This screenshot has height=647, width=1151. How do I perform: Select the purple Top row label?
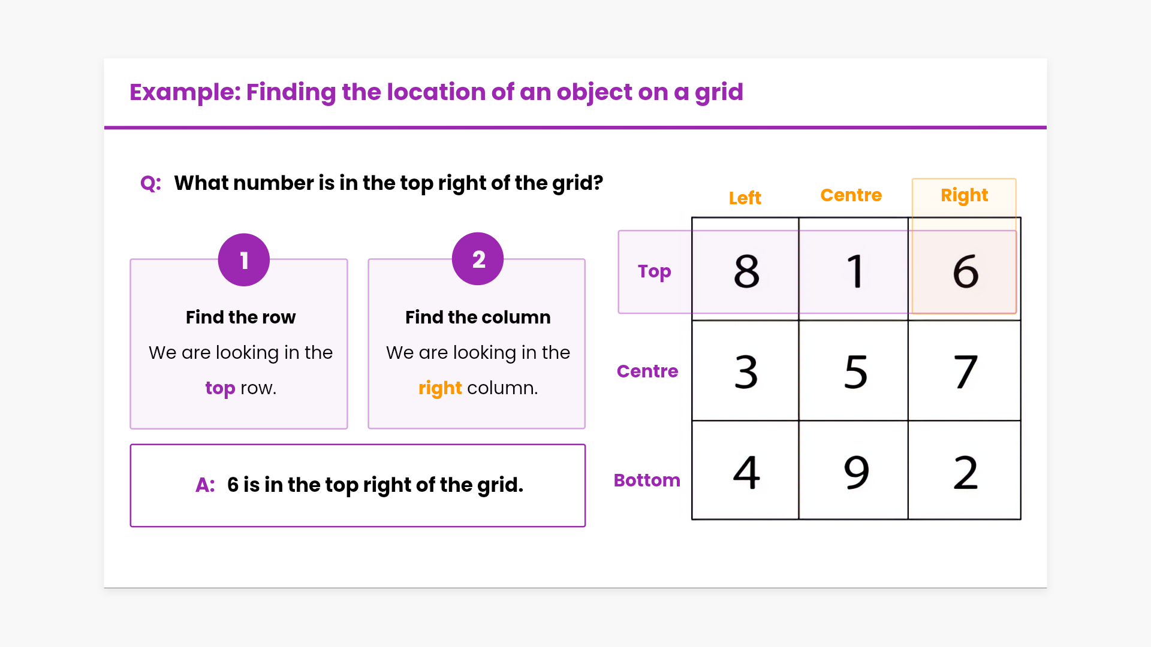tap(654, 271)
